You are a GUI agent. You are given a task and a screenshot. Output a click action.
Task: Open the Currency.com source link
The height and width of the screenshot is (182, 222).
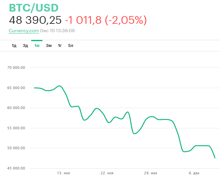24,31
